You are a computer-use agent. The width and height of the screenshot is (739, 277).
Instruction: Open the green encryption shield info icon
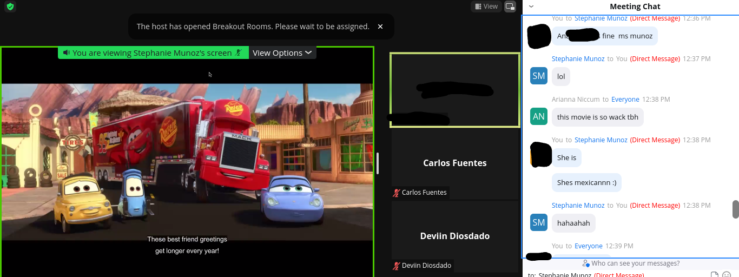[10, 6]
